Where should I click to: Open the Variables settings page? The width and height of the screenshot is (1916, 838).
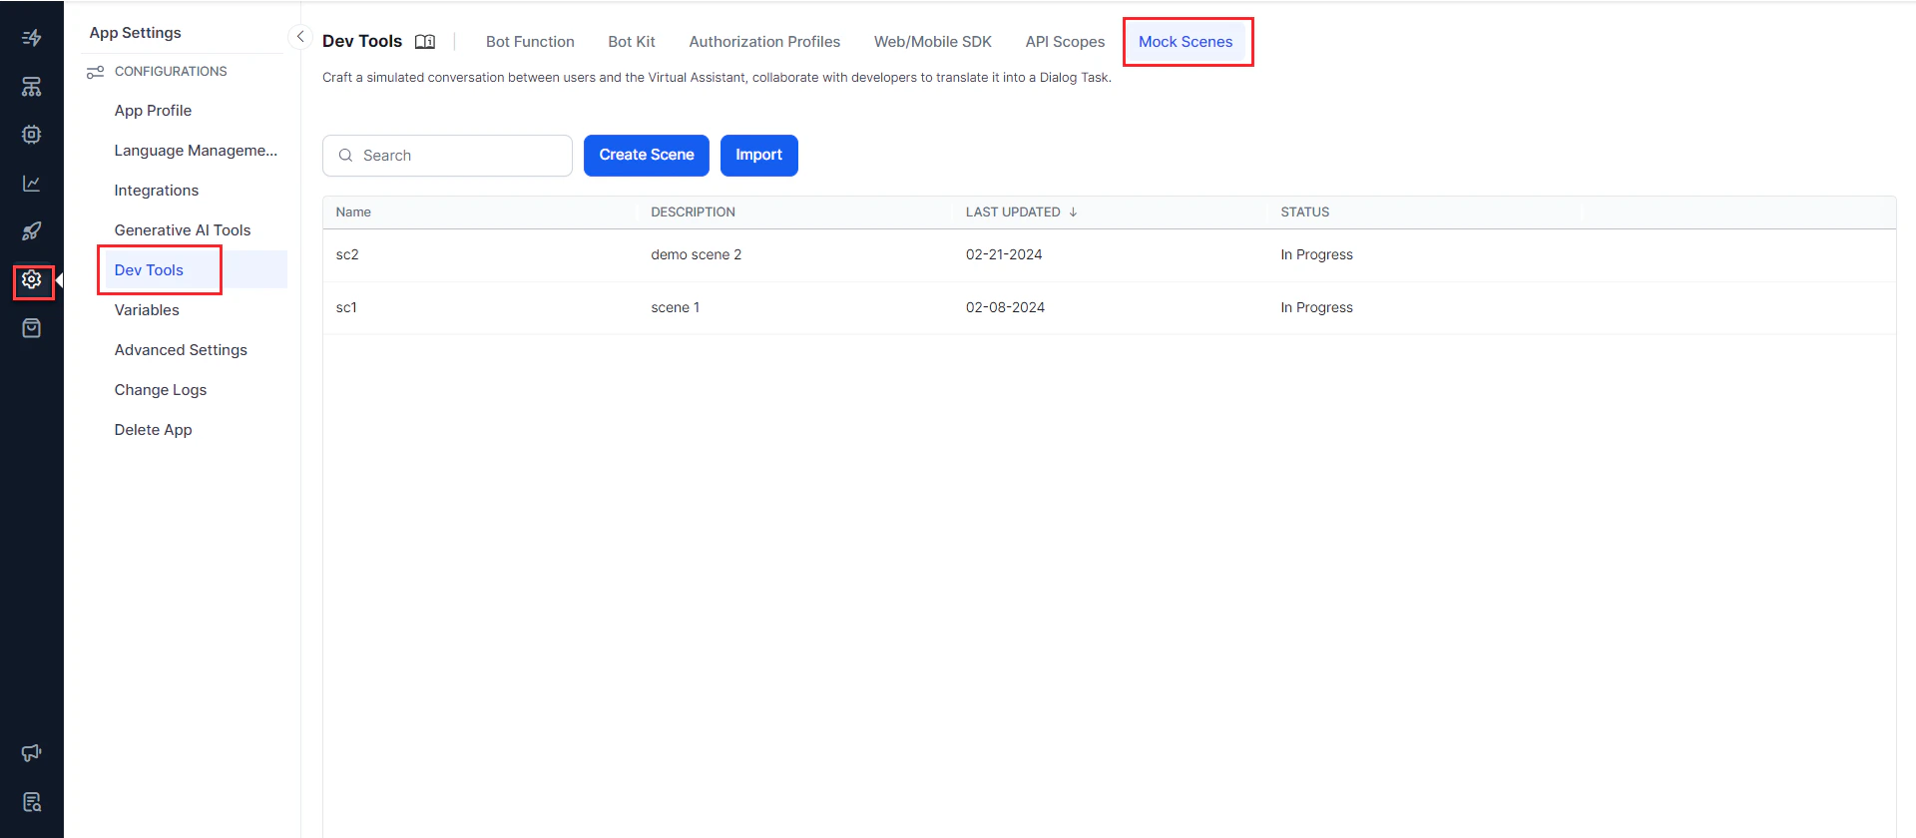[x=147, y=310]
